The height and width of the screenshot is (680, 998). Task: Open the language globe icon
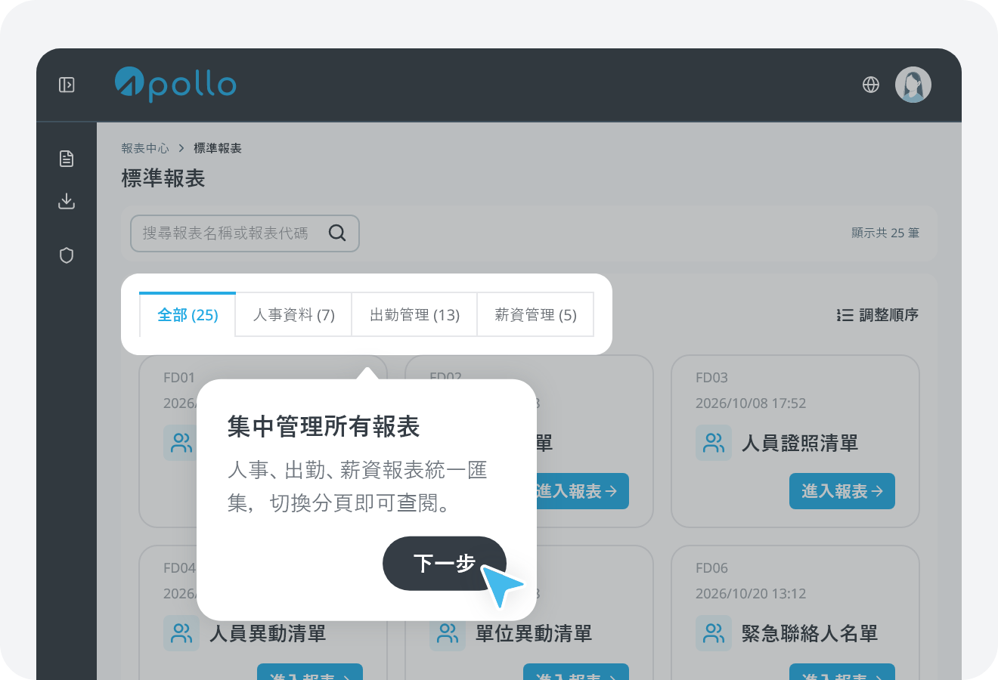871,85
